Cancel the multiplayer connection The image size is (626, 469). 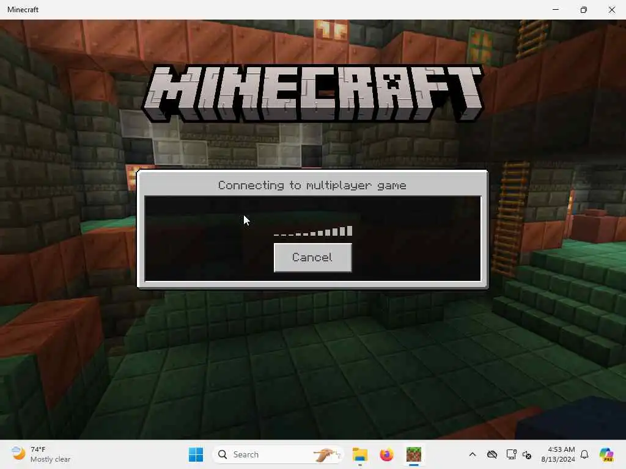312,258
